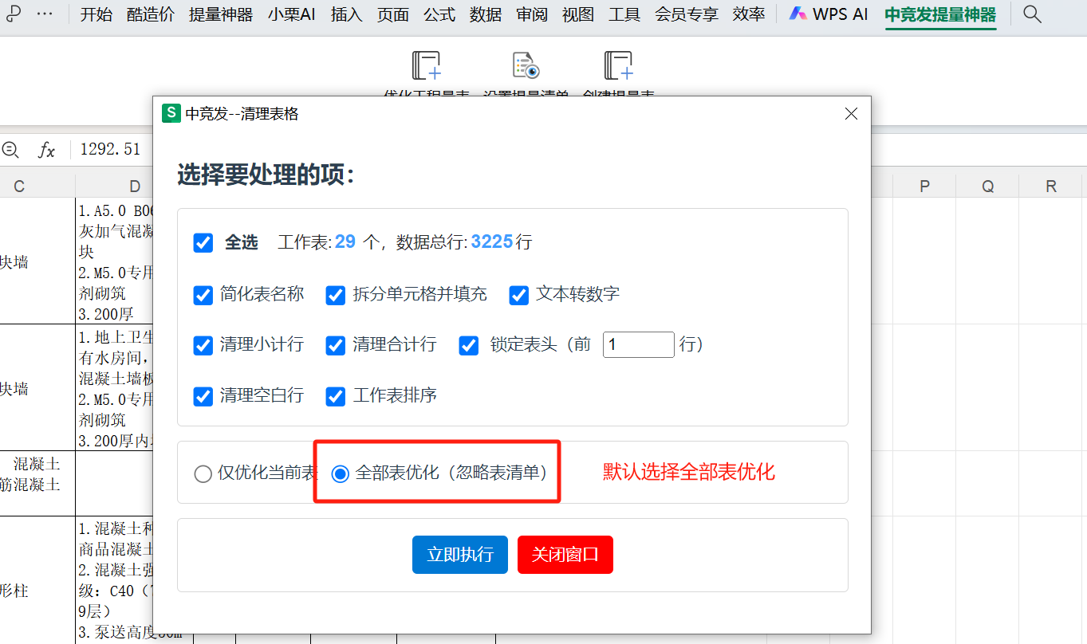Open the search magnifier in the menu bar
This screenshot has width=1087, height=644.
(x=1032, y=14)
